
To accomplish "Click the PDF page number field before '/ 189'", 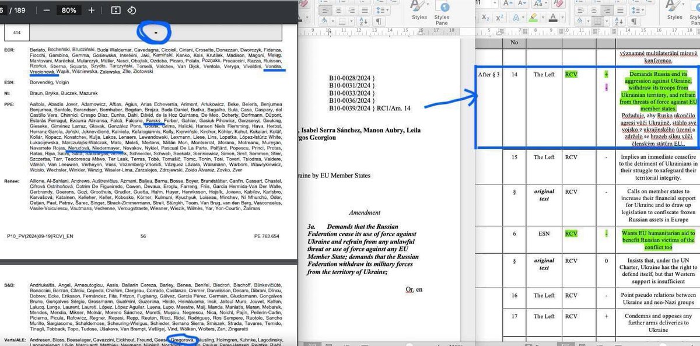I will click(x=5, y=11).
